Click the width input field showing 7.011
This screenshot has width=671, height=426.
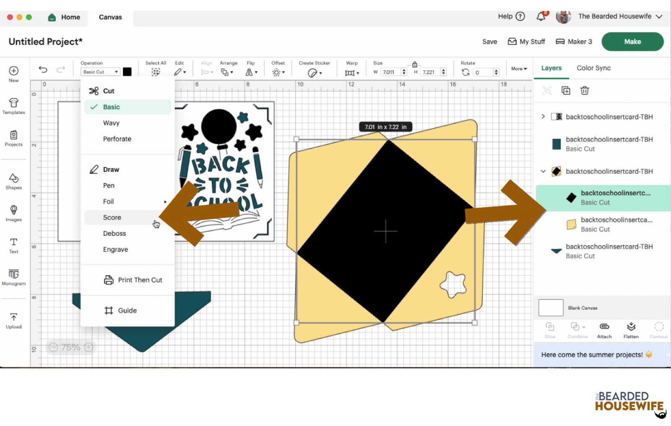(x=389, y=72)
